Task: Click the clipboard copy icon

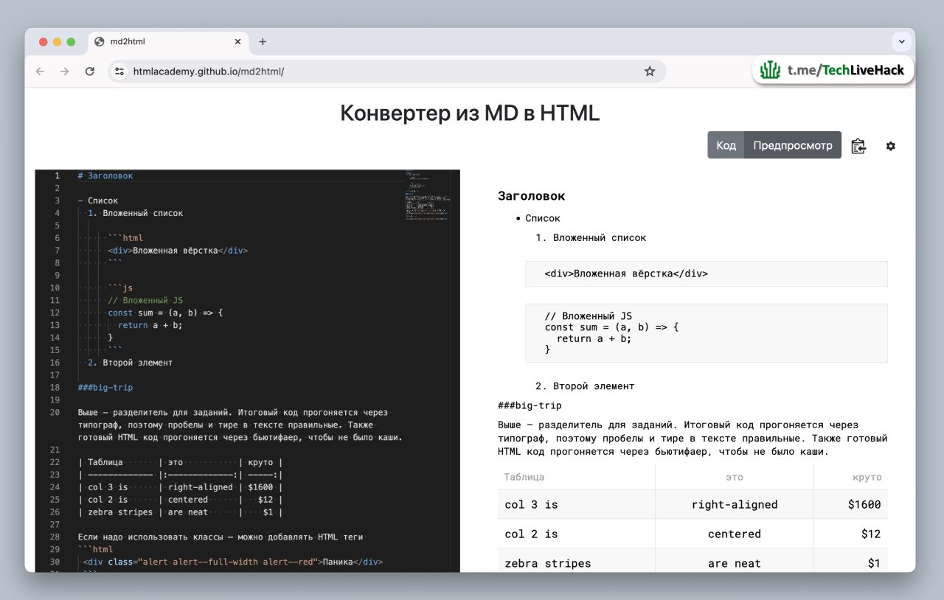Action: [x=858, y=146]
